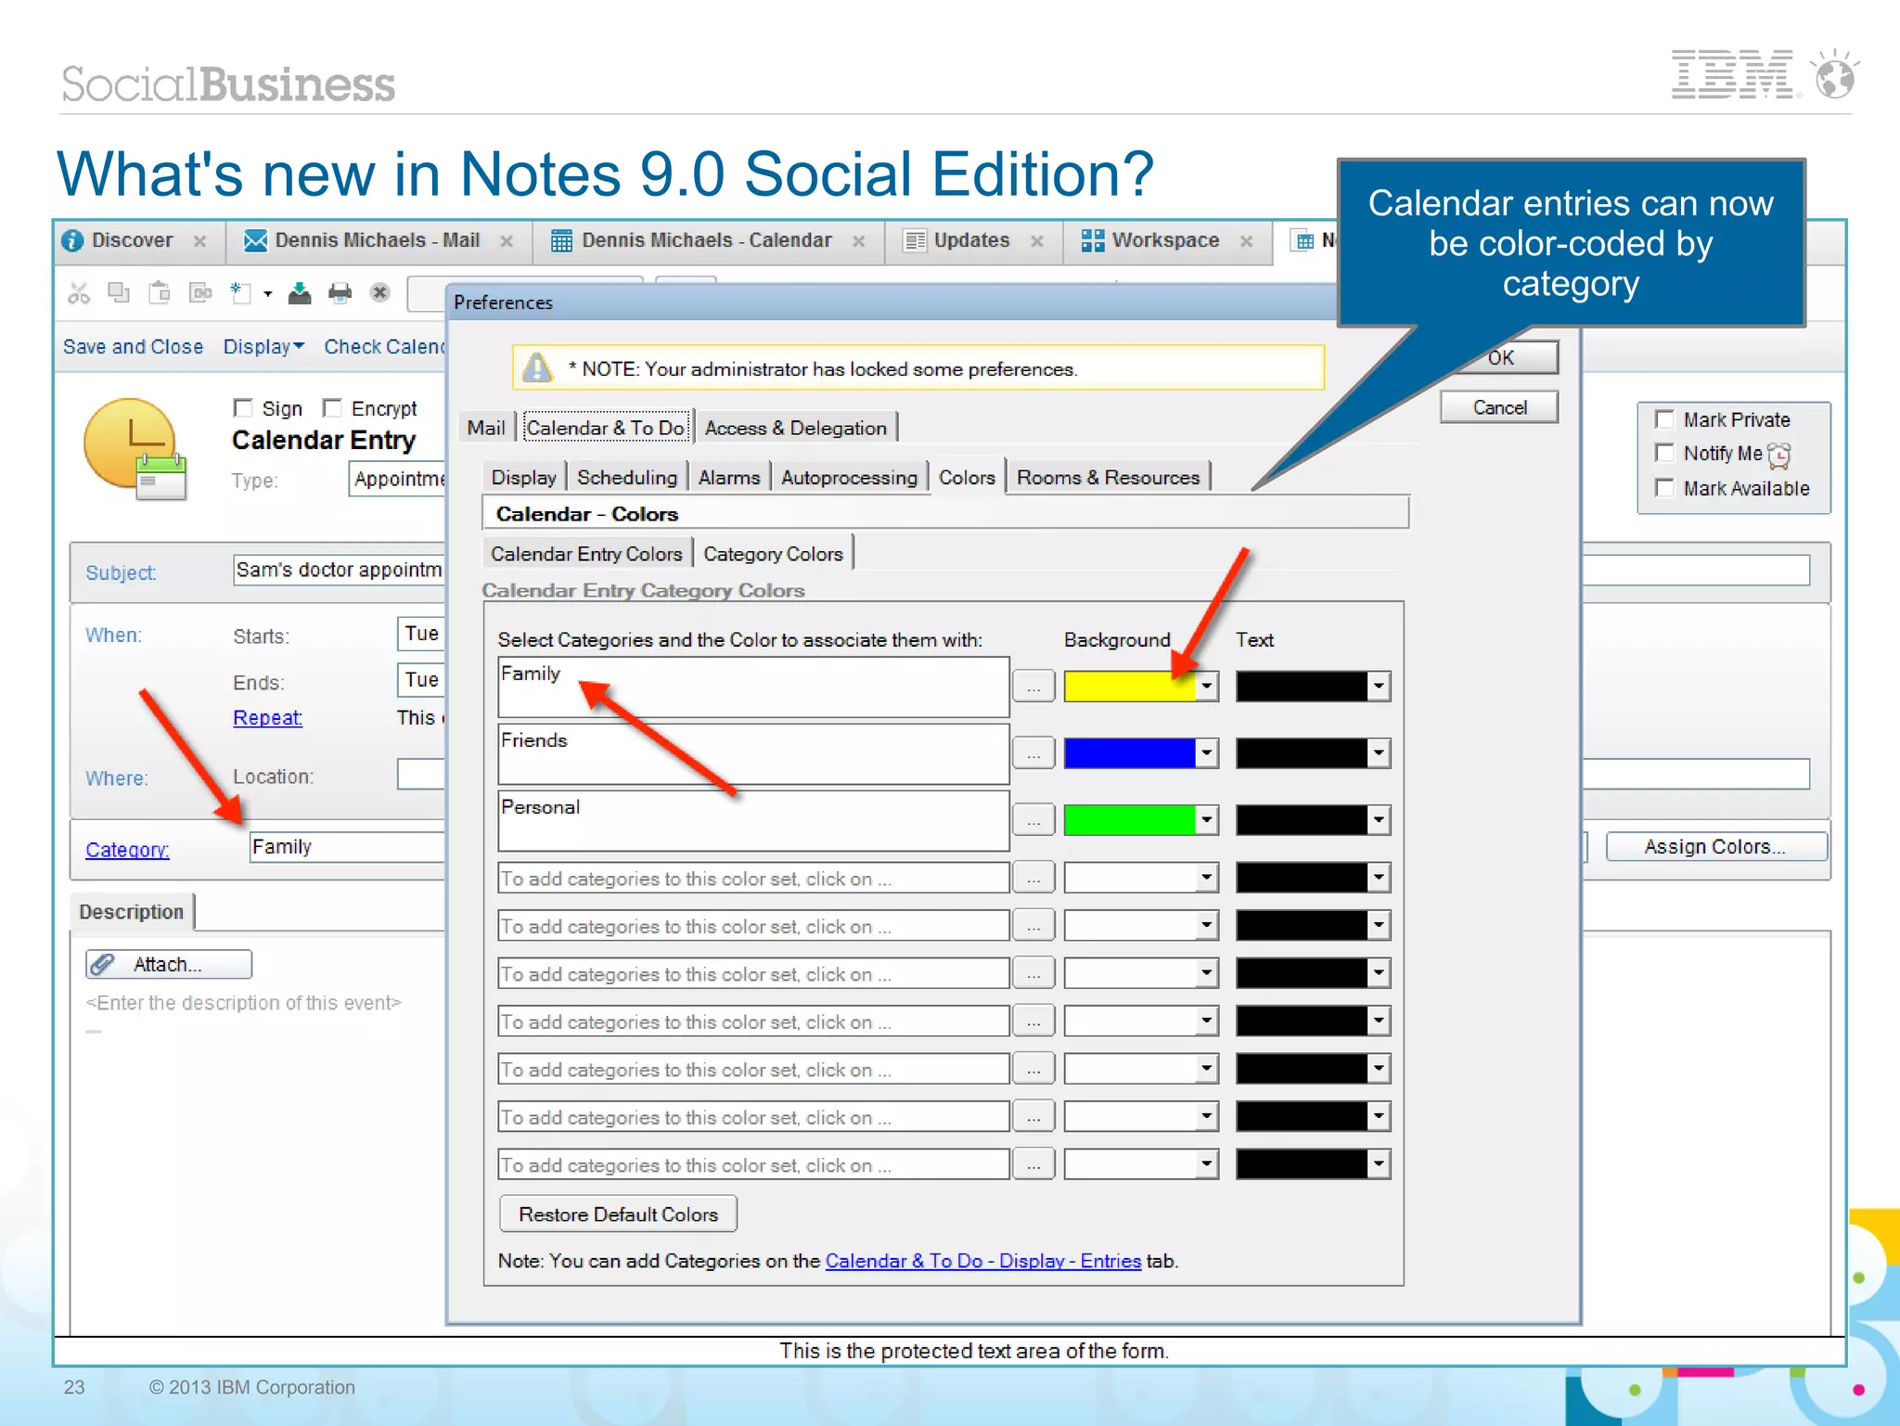Select the Access & Delegation tab
Screen dimensions: 1900x1426
click(796, 428)
